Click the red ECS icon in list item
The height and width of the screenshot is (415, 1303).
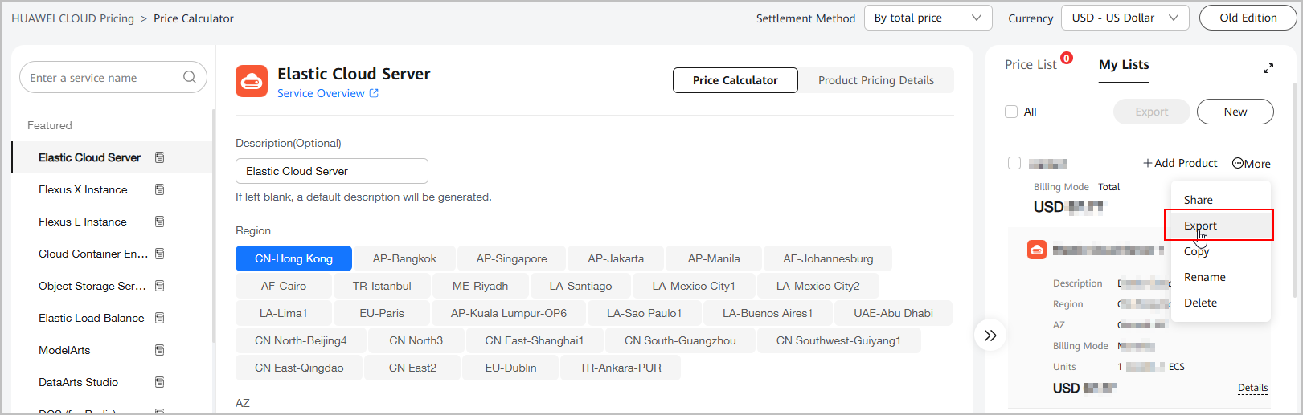(x=1037, y=250)
